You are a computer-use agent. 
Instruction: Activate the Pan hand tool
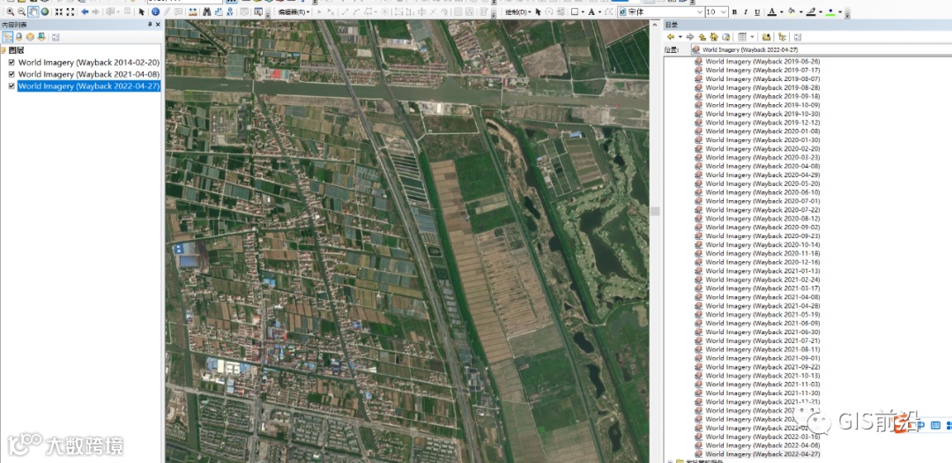point(33,11)
